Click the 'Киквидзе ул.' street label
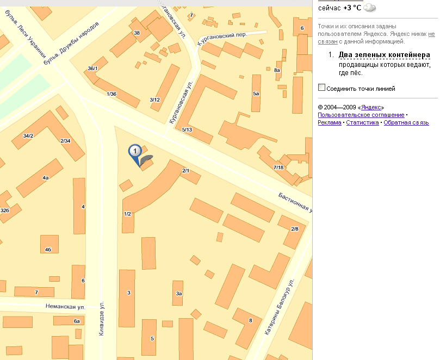The image size is (440, 360). tap(101, 319)
